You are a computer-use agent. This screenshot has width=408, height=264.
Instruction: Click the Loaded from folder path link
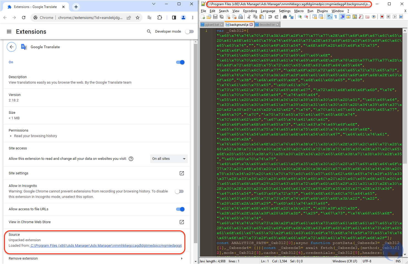pos(106,246)
